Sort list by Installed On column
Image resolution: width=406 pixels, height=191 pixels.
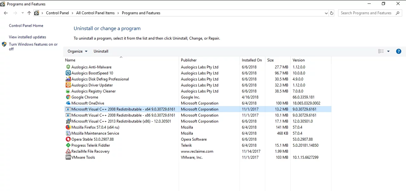[x=252, y=60]
